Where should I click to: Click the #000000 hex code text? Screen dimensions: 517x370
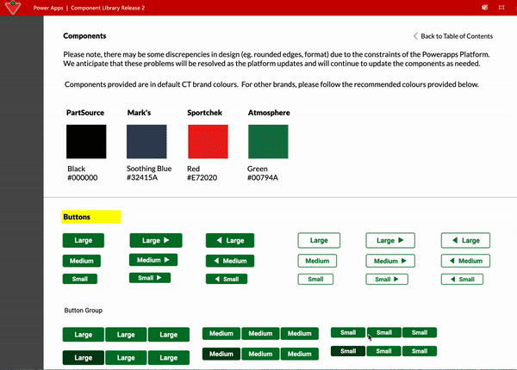tap(83, 178)
